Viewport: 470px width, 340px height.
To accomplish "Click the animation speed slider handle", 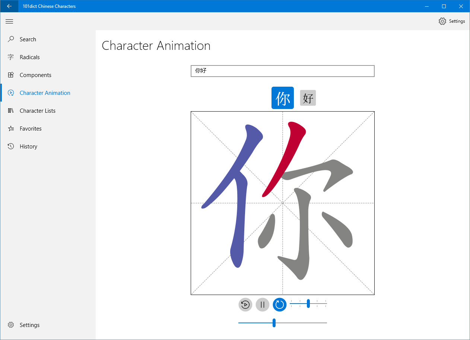I will pos(308,304).
